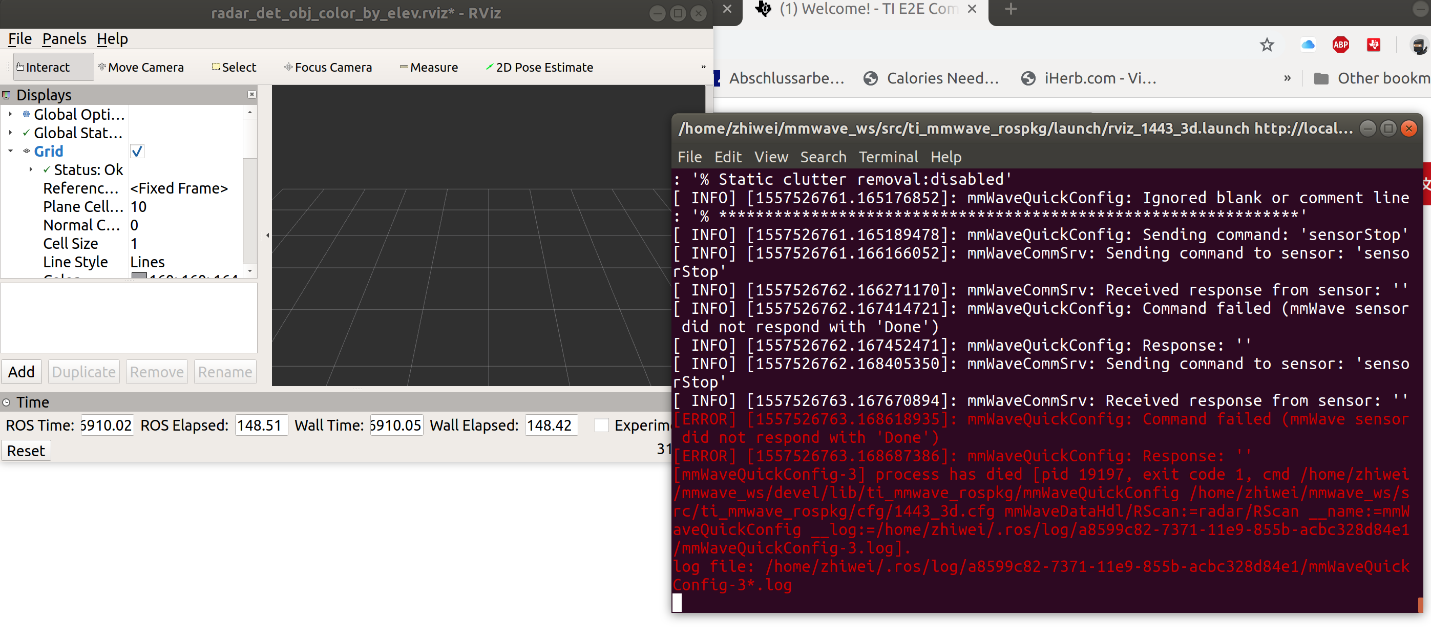
Task: Bookmark page with the star icon
Action: point(1267,45)
